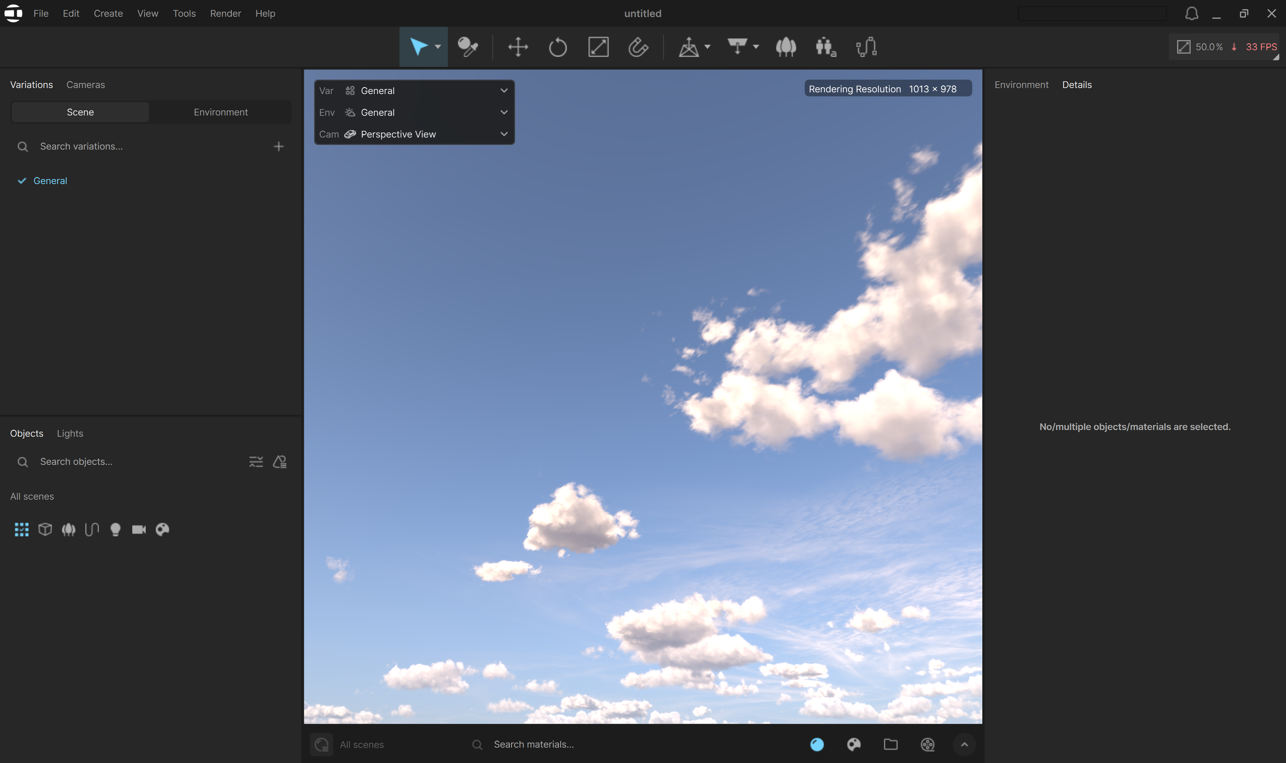This screenshot has width=1286, height=763.
Task: Click the 50.0% resolution scale indicator
Action: click(x=1200, y=47)
